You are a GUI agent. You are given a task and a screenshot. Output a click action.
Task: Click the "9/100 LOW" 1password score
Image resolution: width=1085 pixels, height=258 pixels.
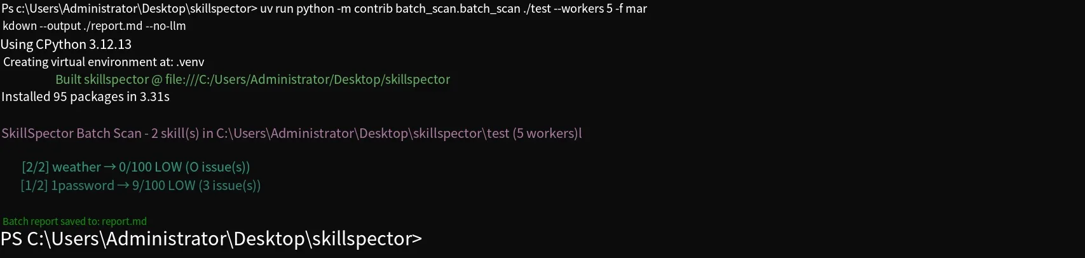164,186
